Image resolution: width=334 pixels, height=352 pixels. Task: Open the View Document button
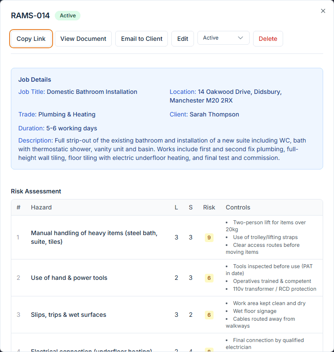[x=83, y=39]
